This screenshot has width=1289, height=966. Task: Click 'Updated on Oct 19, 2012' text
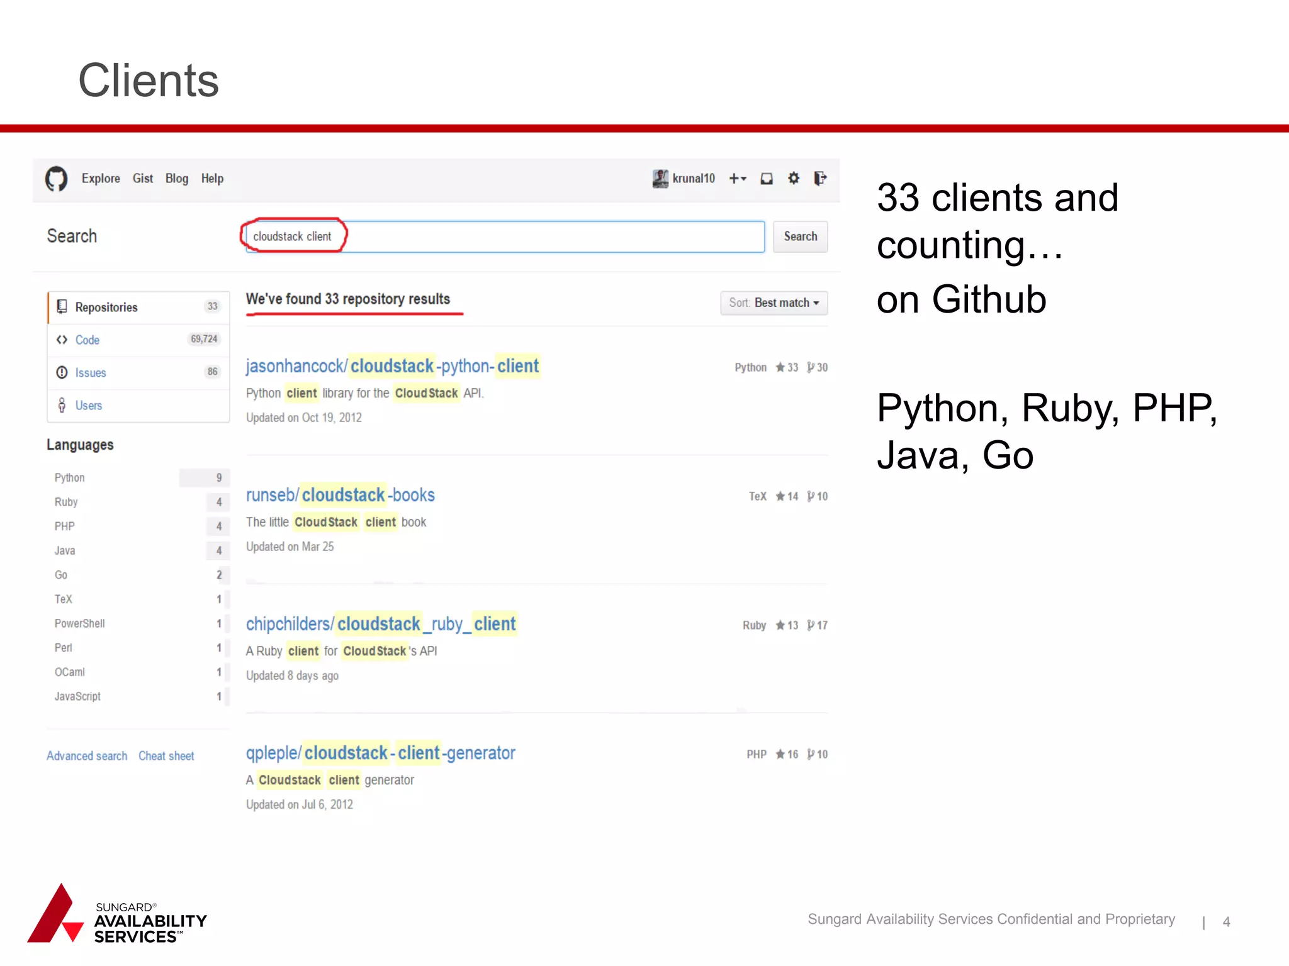[304, 418]
